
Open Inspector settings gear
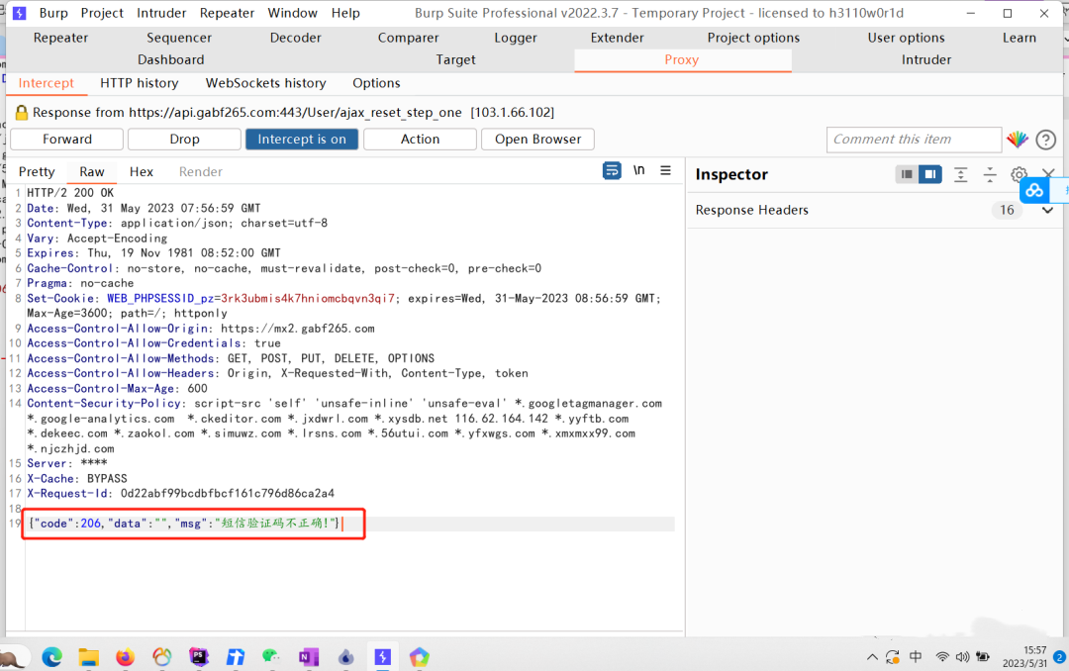pos(1019,174)
